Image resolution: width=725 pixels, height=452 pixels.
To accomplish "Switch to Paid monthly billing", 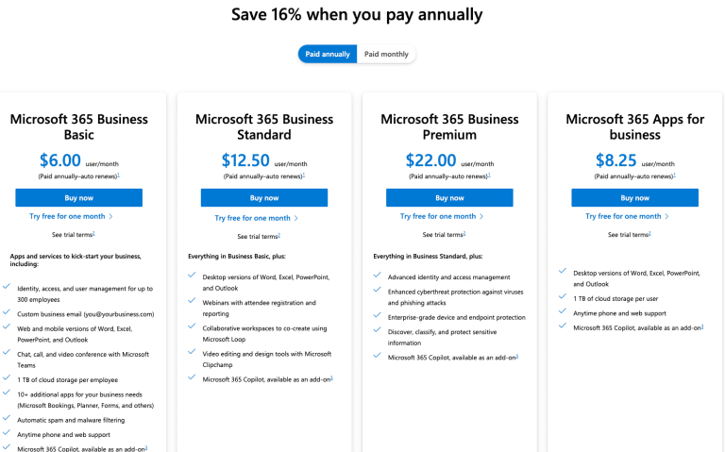I will click(x=386, y=54).
